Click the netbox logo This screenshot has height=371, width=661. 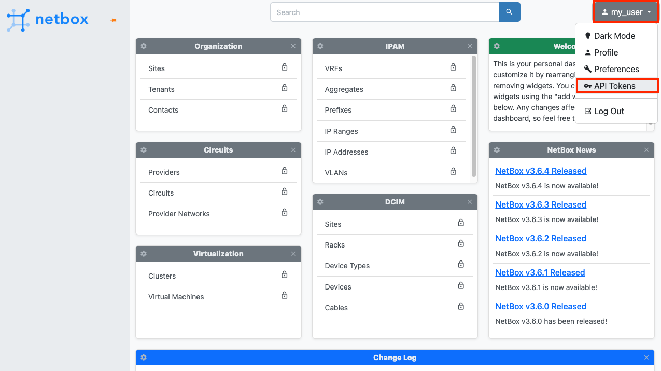click(x=48, y=20)
